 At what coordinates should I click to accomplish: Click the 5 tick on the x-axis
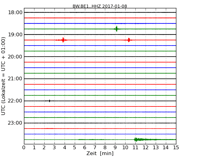click(74, 148)
